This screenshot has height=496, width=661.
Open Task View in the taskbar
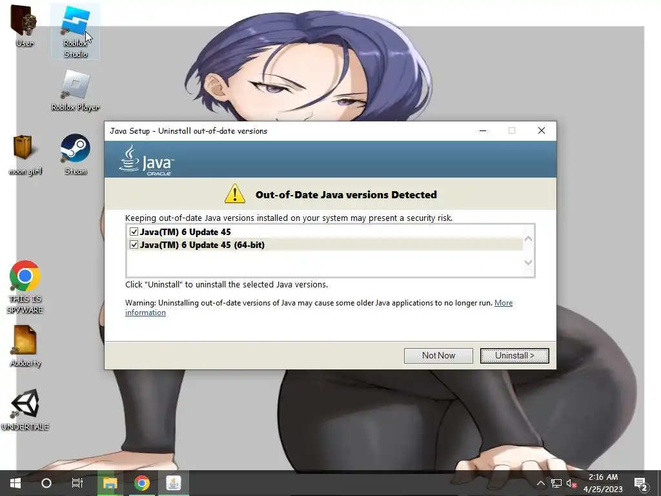tap(77, 483)
